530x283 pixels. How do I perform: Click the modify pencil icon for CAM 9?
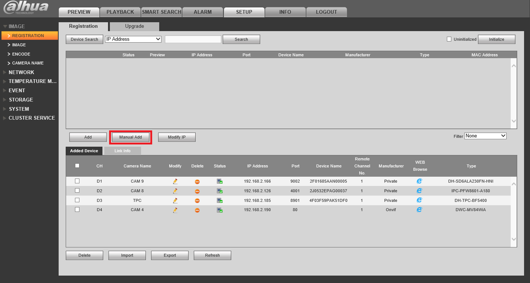(x=175, y=181)
